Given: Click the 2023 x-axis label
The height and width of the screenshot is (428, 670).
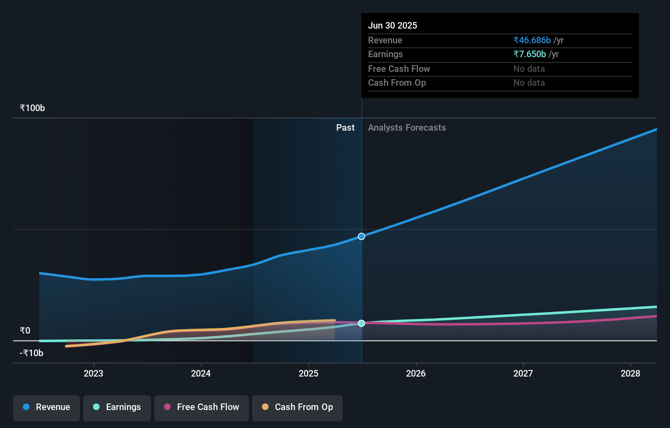Looking at the screenshot, I should pyautogui.click(x=93, y=373).
